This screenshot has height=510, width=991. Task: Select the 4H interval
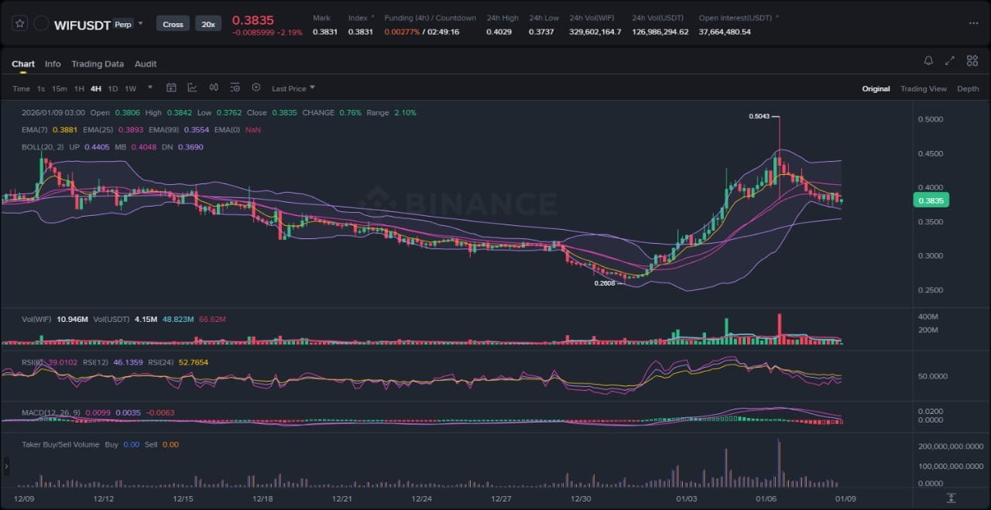96,89
